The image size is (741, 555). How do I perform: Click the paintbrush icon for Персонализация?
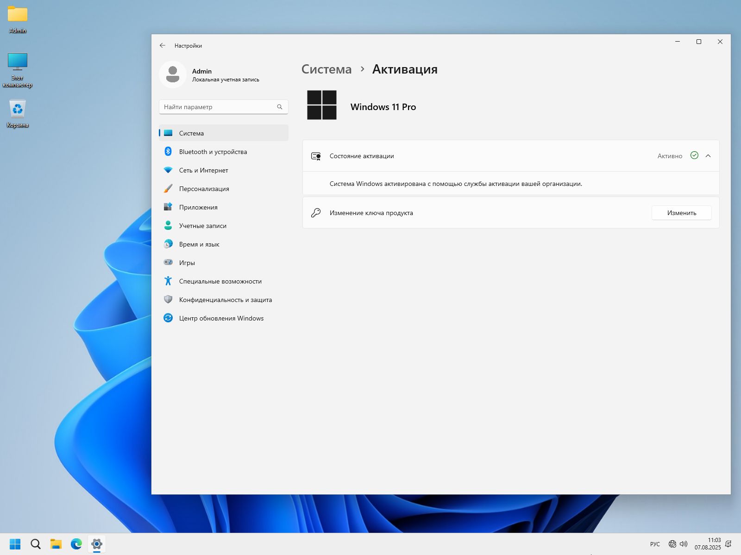(x=168, y=189)
